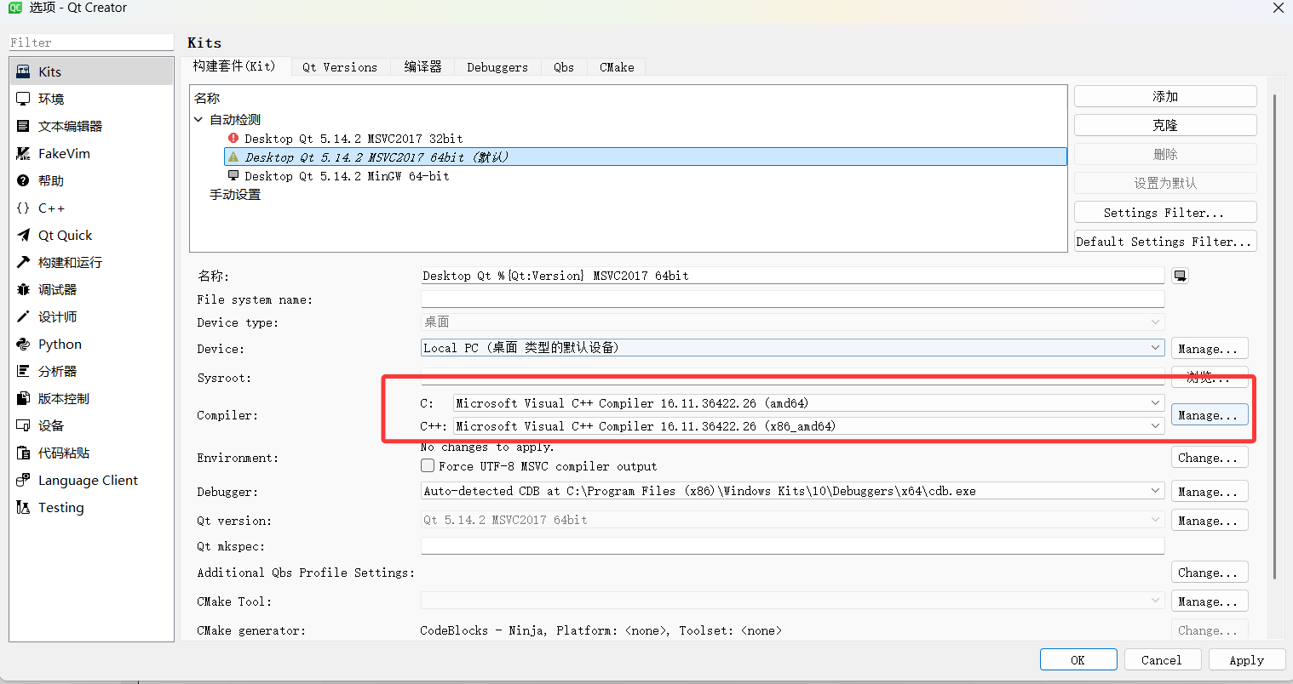Open Settings Filter... dialog

[x=1165, y=212]
